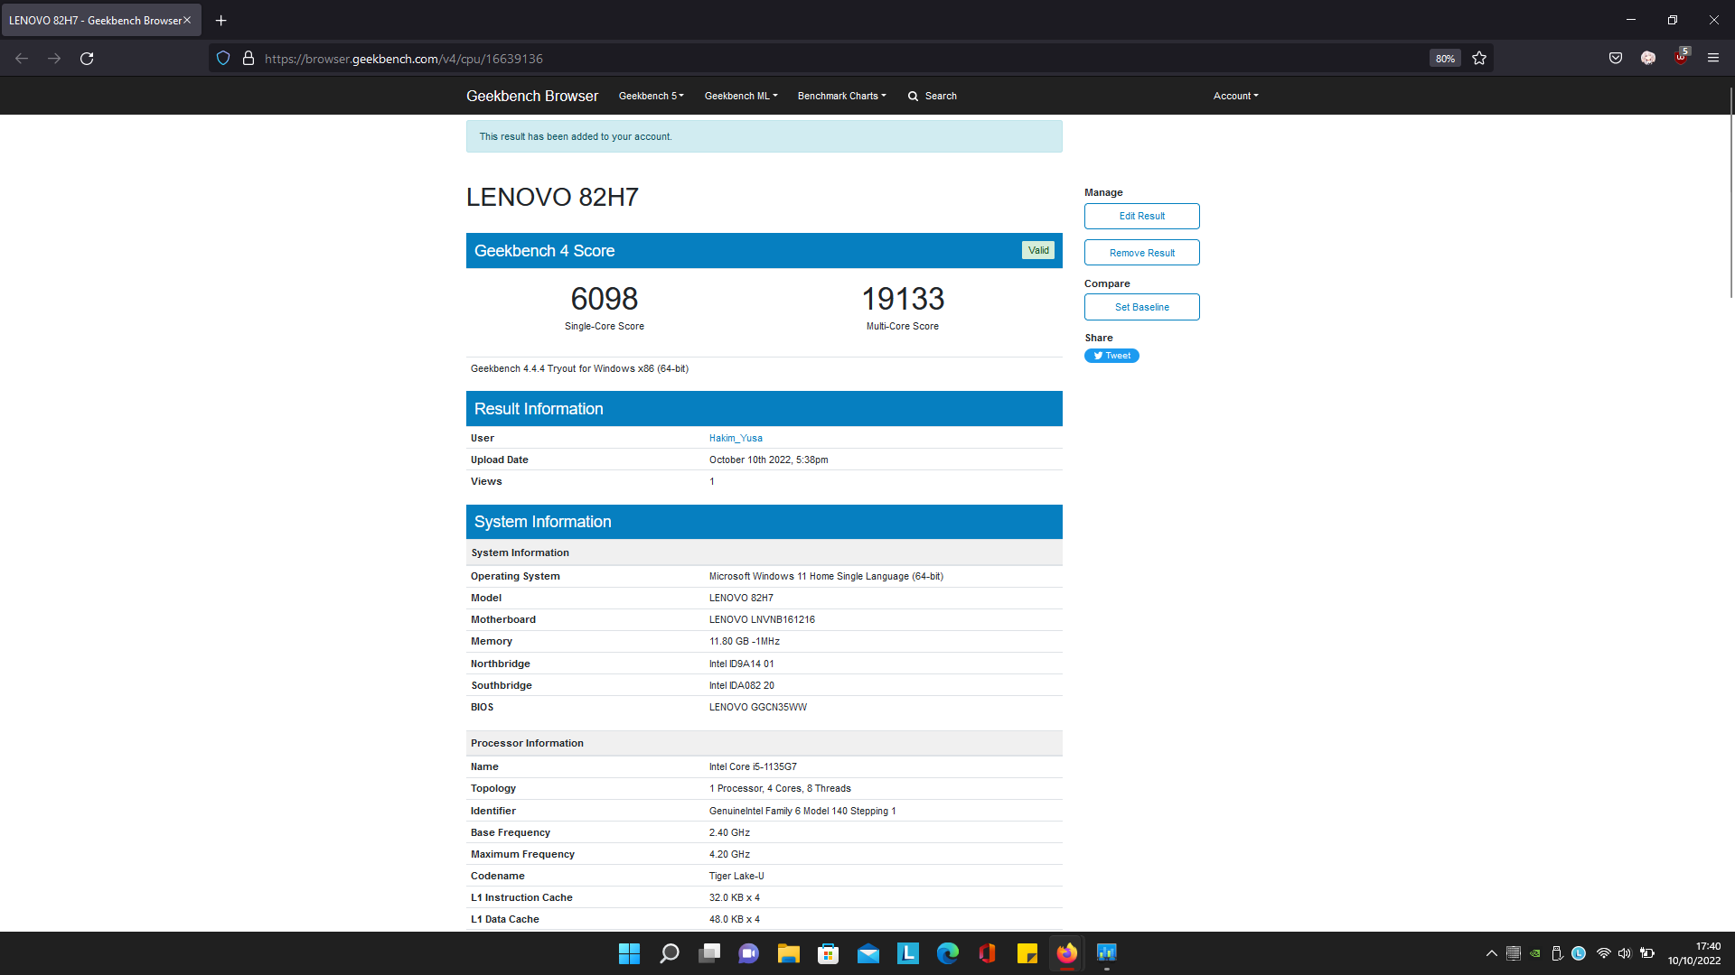Click the Set Baseline button

(x=1141, y=307)
